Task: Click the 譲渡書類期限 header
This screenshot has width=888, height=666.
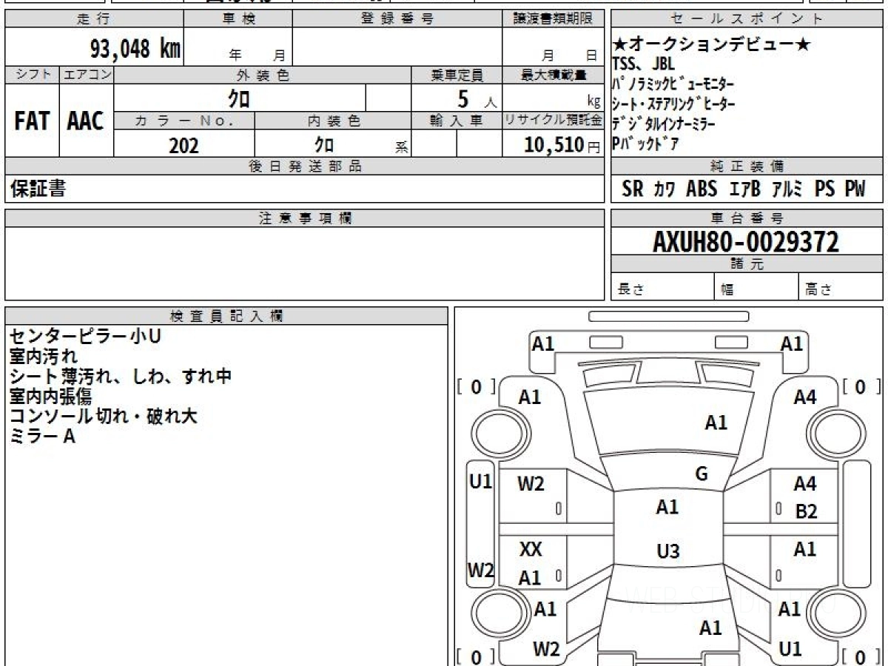Action: point(554,18)
